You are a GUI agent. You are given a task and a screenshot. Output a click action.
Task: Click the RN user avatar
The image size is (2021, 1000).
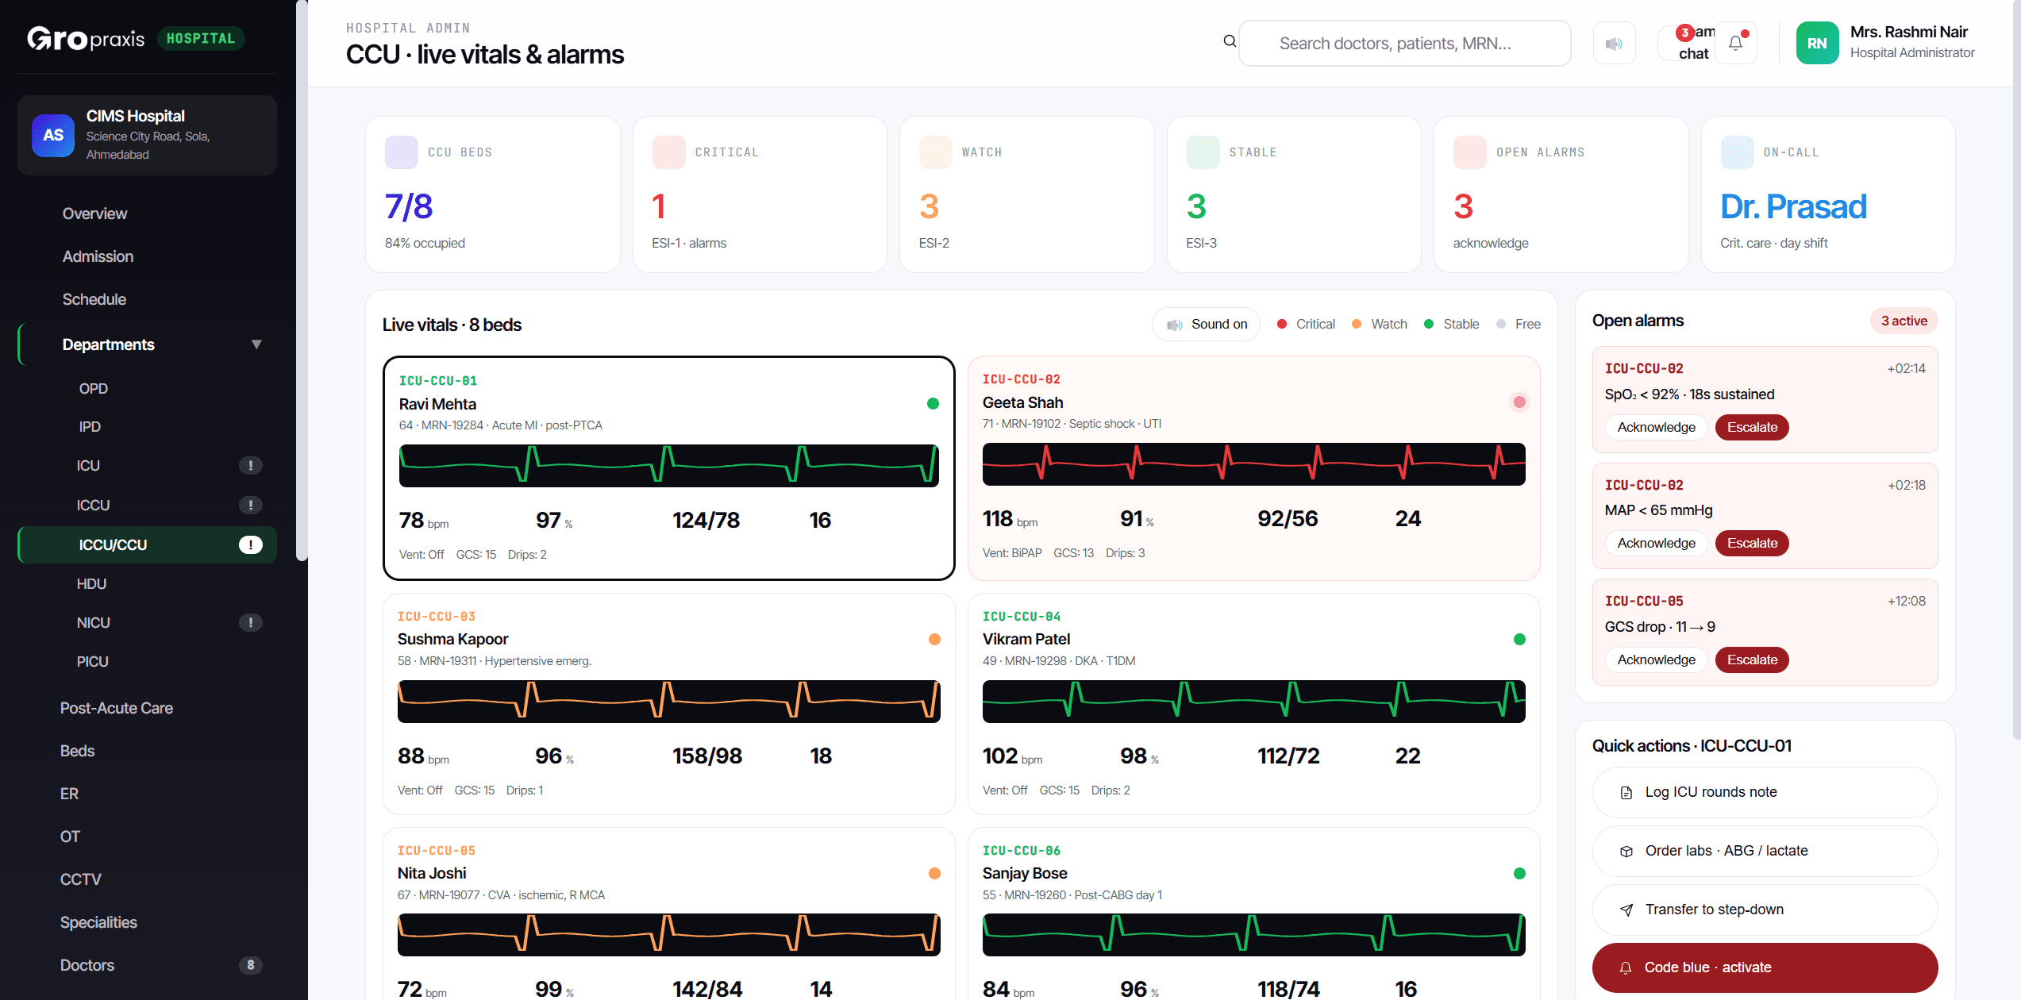[x=1818, y=43]
